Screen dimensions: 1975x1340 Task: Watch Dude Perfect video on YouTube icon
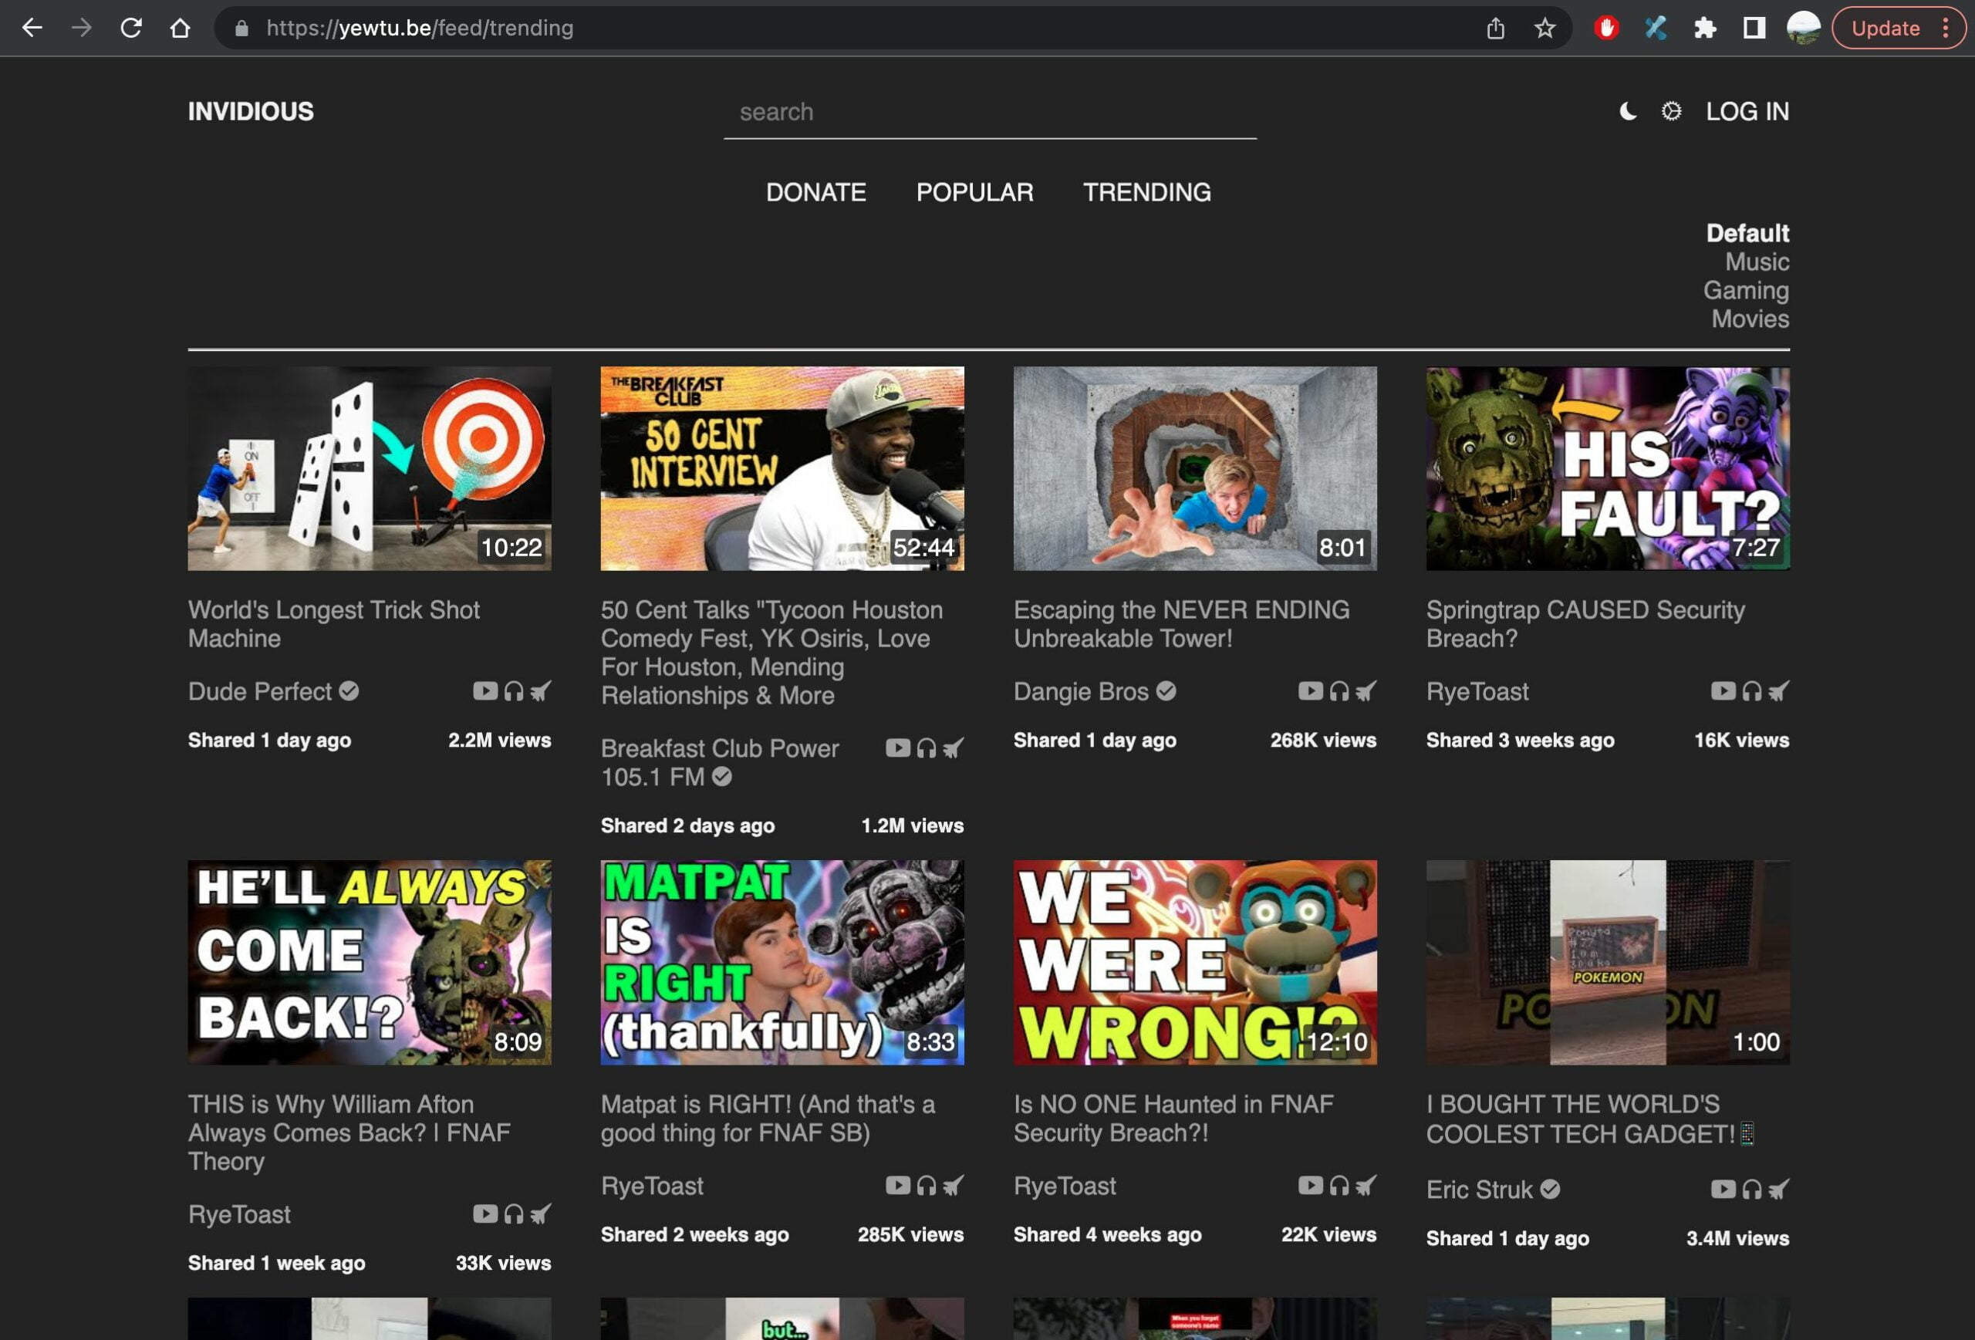click(x=485, y=690)
